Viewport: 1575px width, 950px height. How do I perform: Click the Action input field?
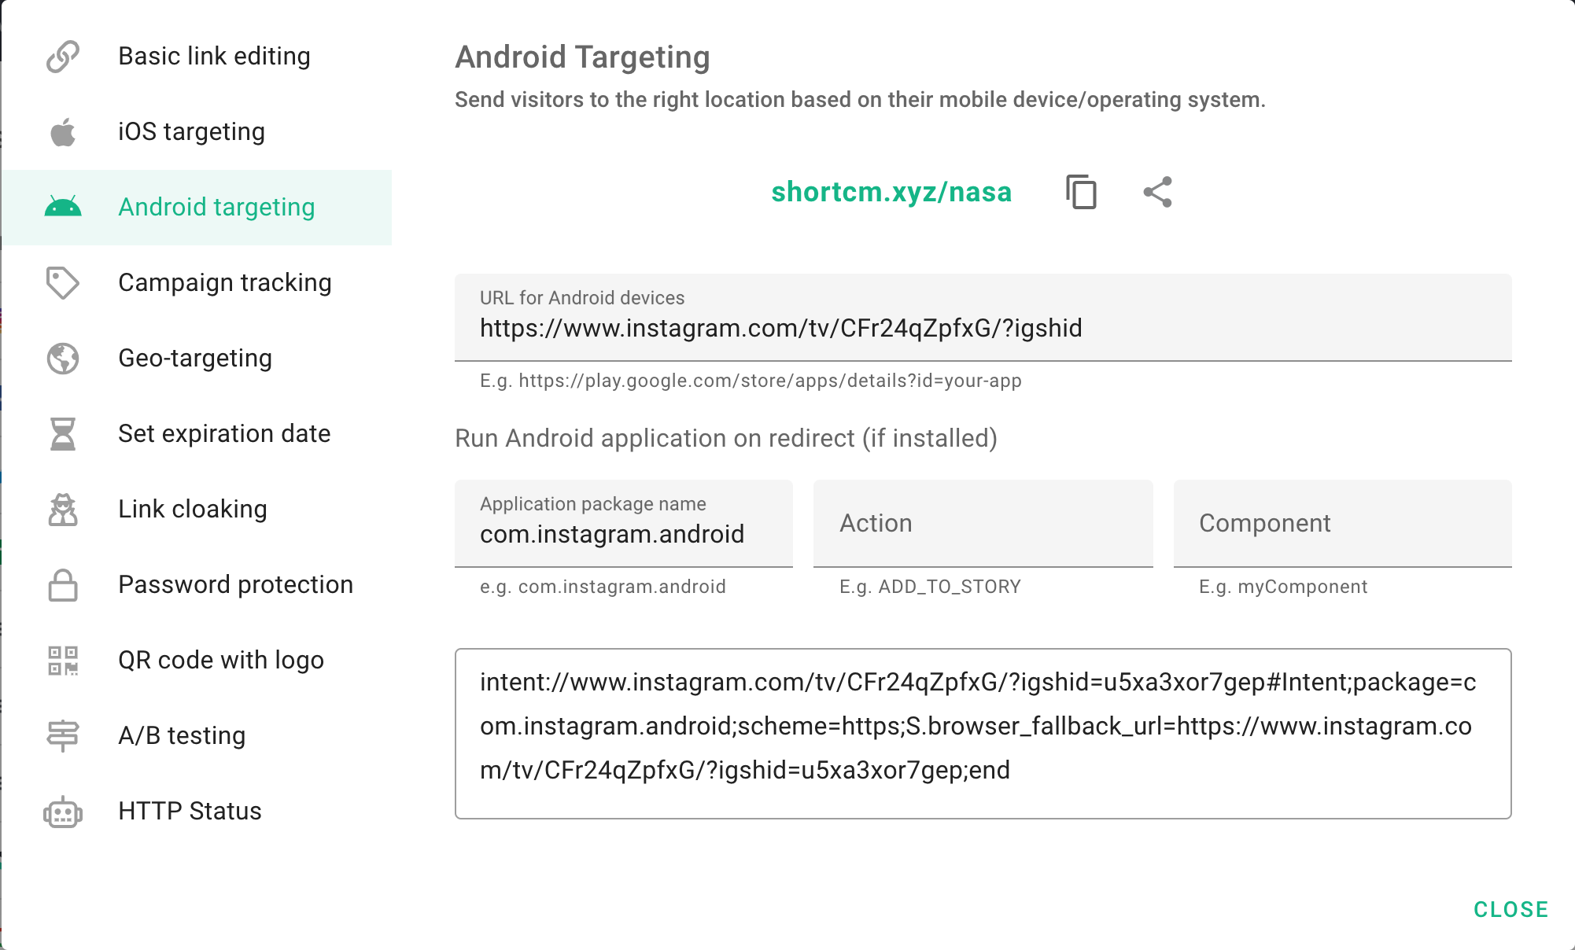[983, 523]
